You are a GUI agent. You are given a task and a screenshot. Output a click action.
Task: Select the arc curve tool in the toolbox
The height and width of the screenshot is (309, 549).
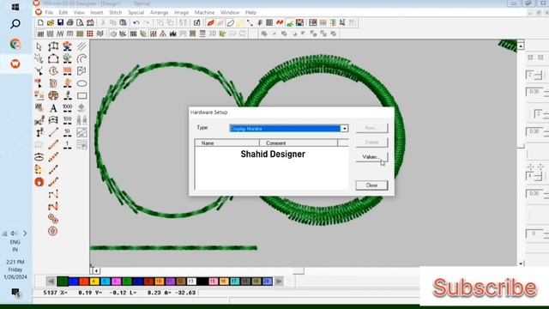click(x=81, y=58)
